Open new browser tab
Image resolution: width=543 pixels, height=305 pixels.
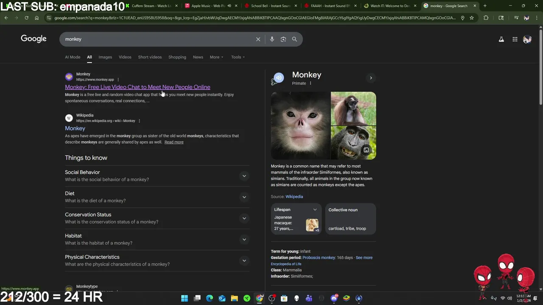[x=485, y=6]
